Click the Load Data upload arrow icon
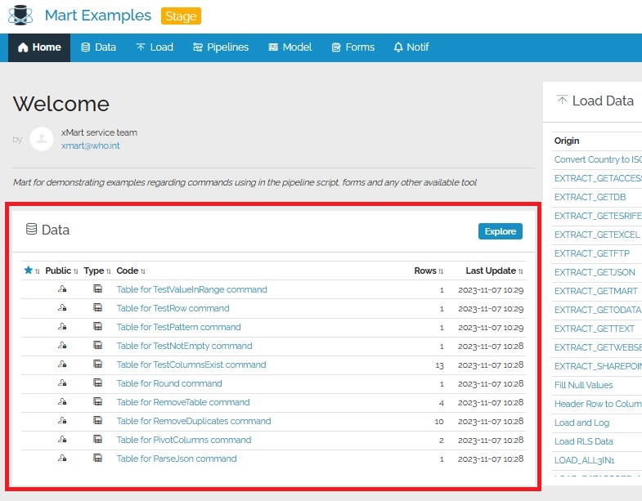Image resolution: width=642 pixels, height=501 pixels. click(x=562, y=100)
